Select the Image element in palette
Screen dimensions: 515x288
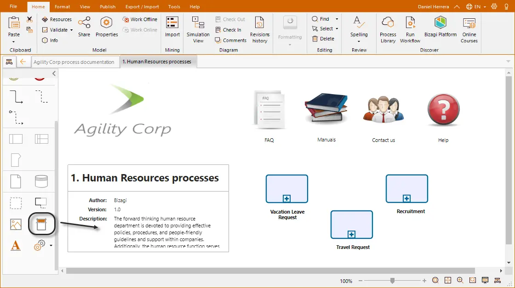coord(16,224)
